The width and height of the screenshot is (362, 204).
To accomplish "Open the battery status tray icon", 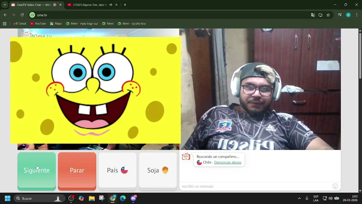I will click(337, 198).
